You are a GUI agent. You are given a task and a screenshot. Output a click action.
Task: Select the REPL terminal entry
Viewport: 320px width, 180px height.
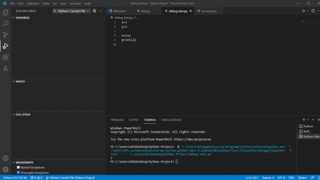tap(304, 131)
